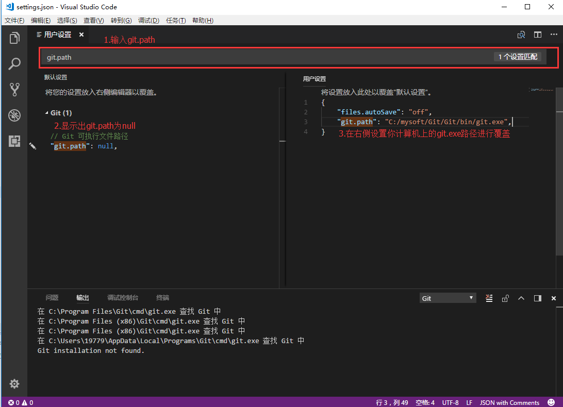Click the C:\Program Files\Git\cmd output line
Screen dimensions: 563x407
[x=129, y=311]
